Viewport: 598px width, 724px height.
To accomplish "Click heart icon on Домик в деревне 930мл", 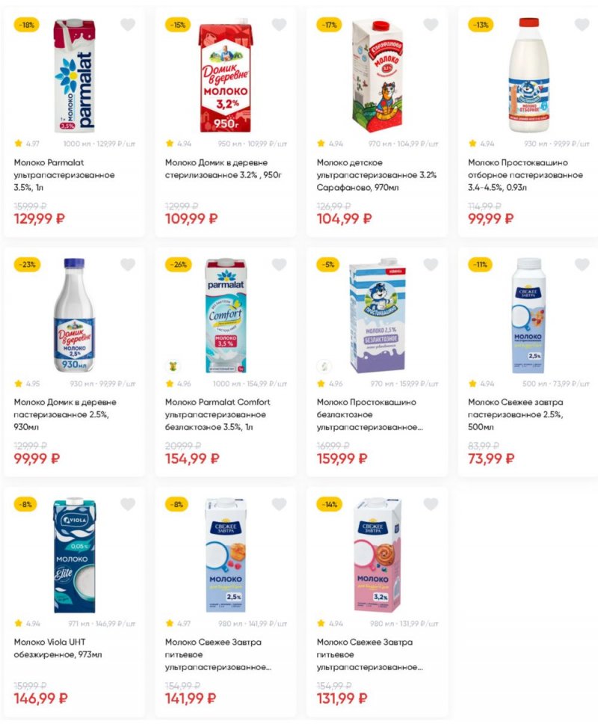I will pos(128,264).
